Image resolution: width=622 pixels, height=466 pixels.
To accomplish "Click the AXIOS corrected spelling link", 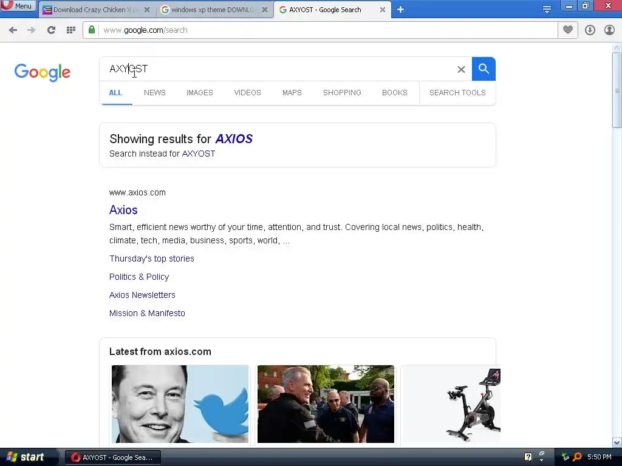I will click(234, 139).
